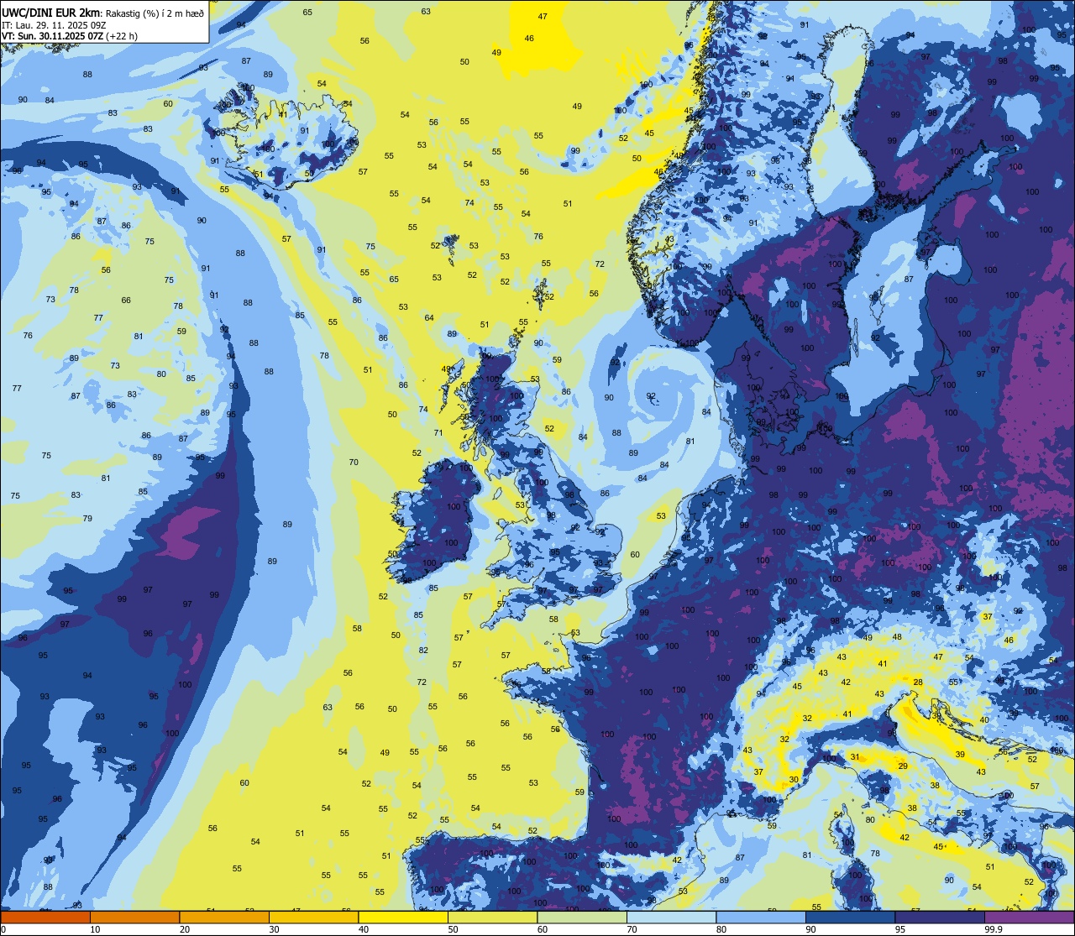Click the legend tick label '40'
Screen dimensions: 1075x936
coord(364,929)
